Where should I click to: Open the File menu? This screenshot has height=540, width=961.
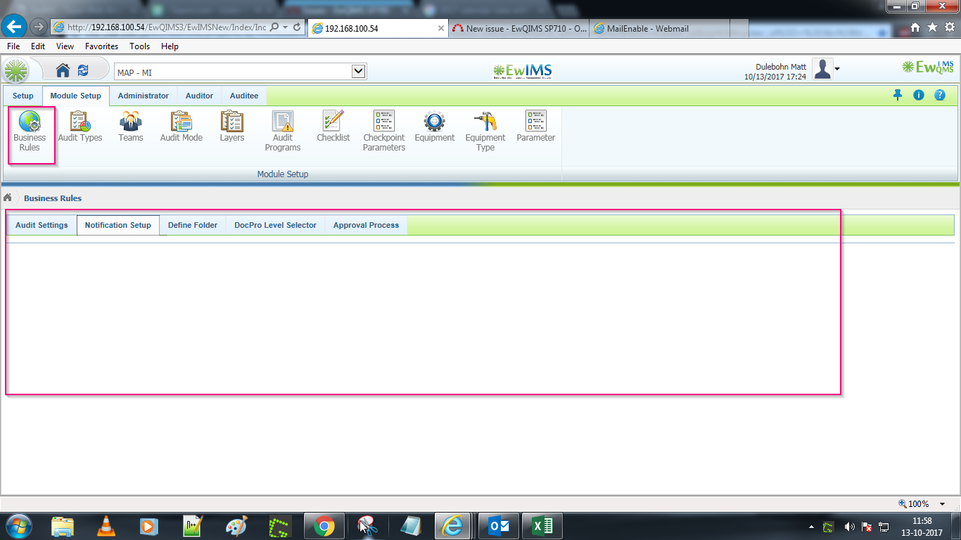[x=13, y=46]
